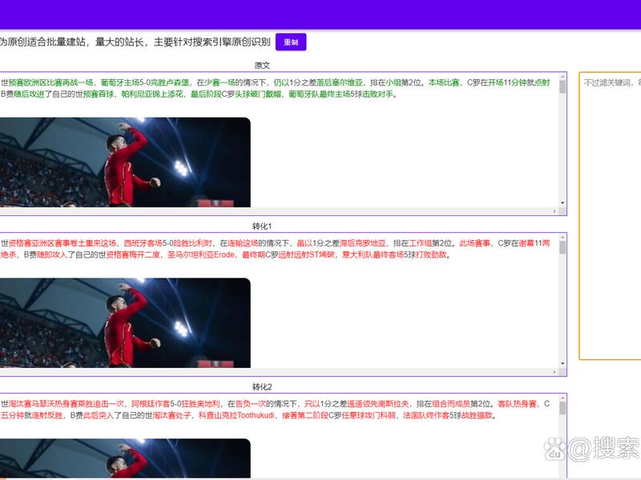This screenshot has height=480, width=641.
Task: Click the 转化2 panel vertical scrollbar thumb
Action: [562, 408]
